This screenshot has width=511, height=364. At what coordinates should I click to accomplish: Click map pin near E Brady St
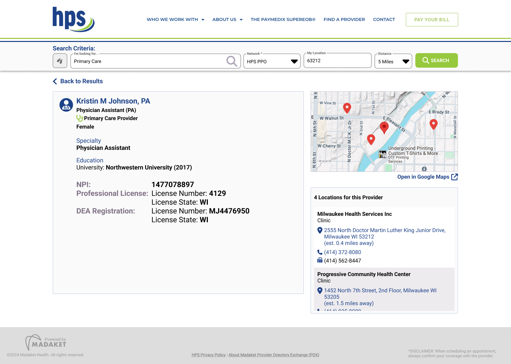(434, 124)
